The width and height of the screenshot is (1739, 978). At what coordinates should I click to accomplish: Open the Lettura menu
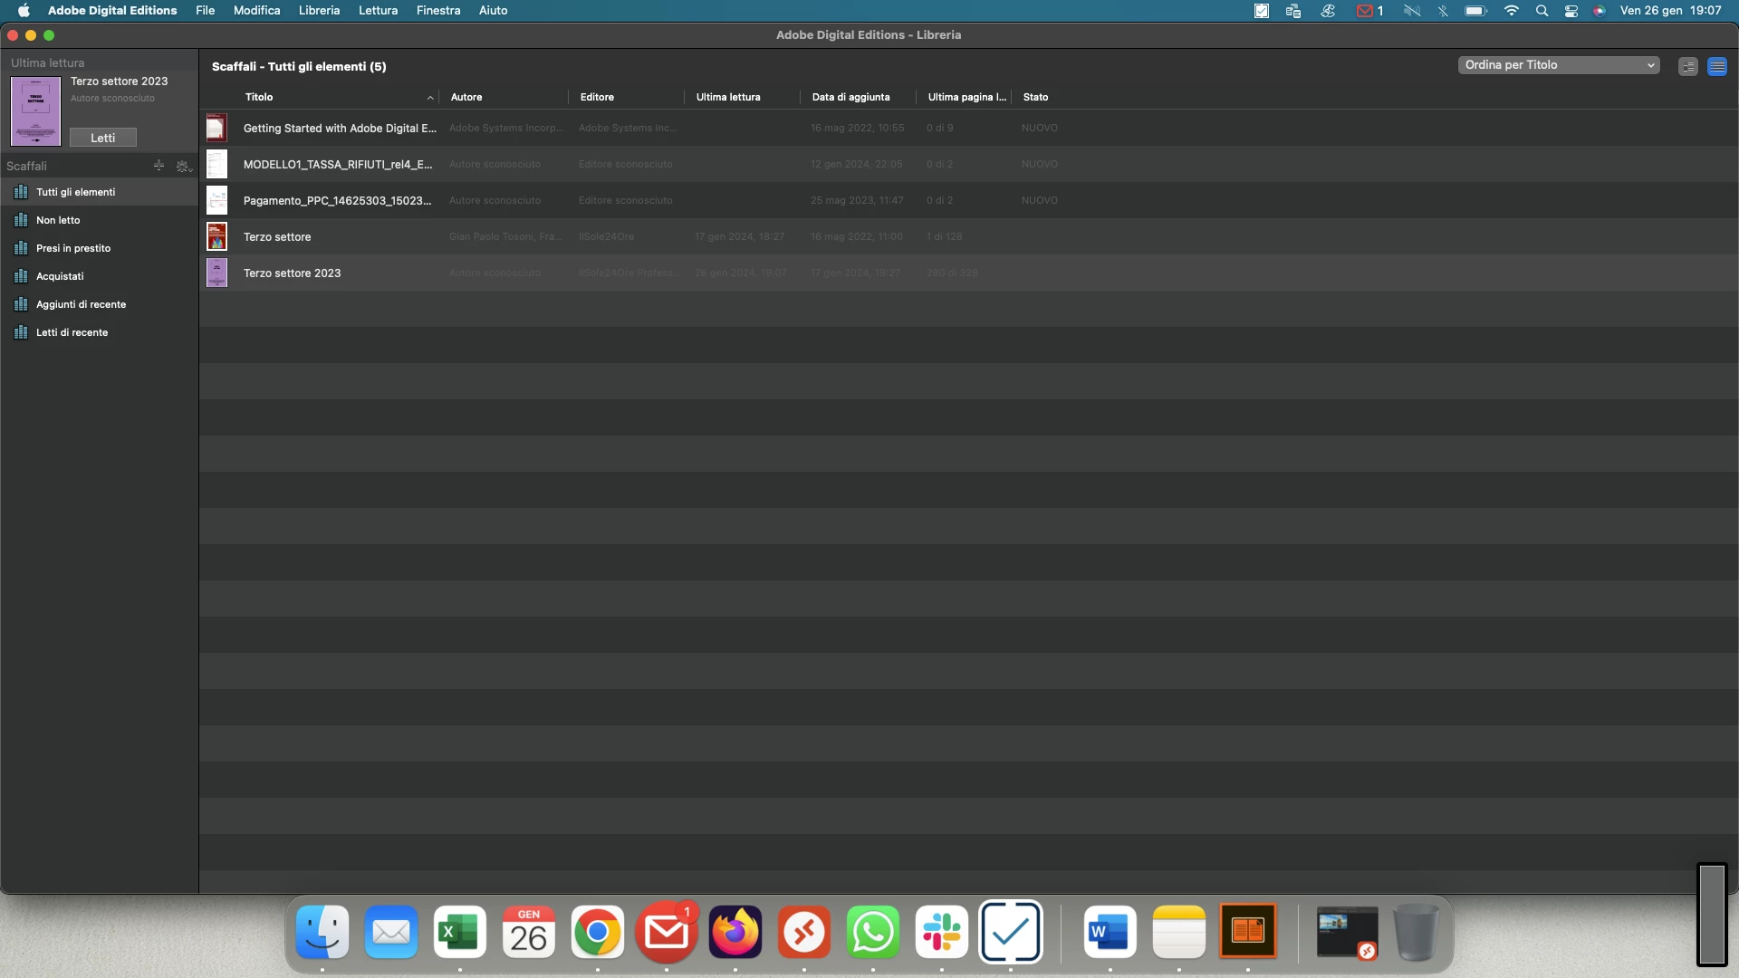click(x=378, y=11)
